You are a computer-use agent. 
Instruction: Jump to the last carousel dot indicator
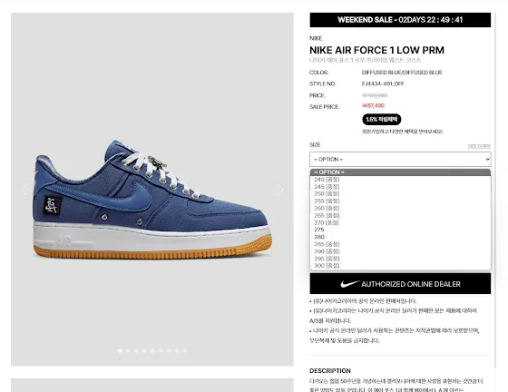(185, 350)
